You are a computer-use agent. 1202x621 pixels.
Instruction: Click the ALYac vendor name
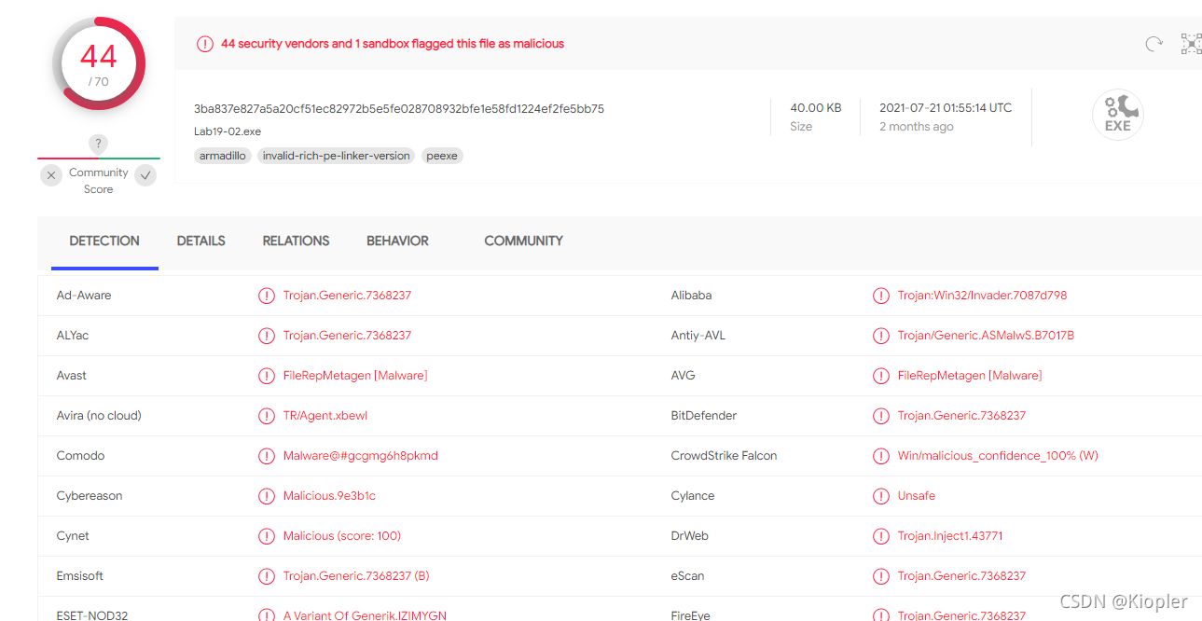tap(73, 336)
